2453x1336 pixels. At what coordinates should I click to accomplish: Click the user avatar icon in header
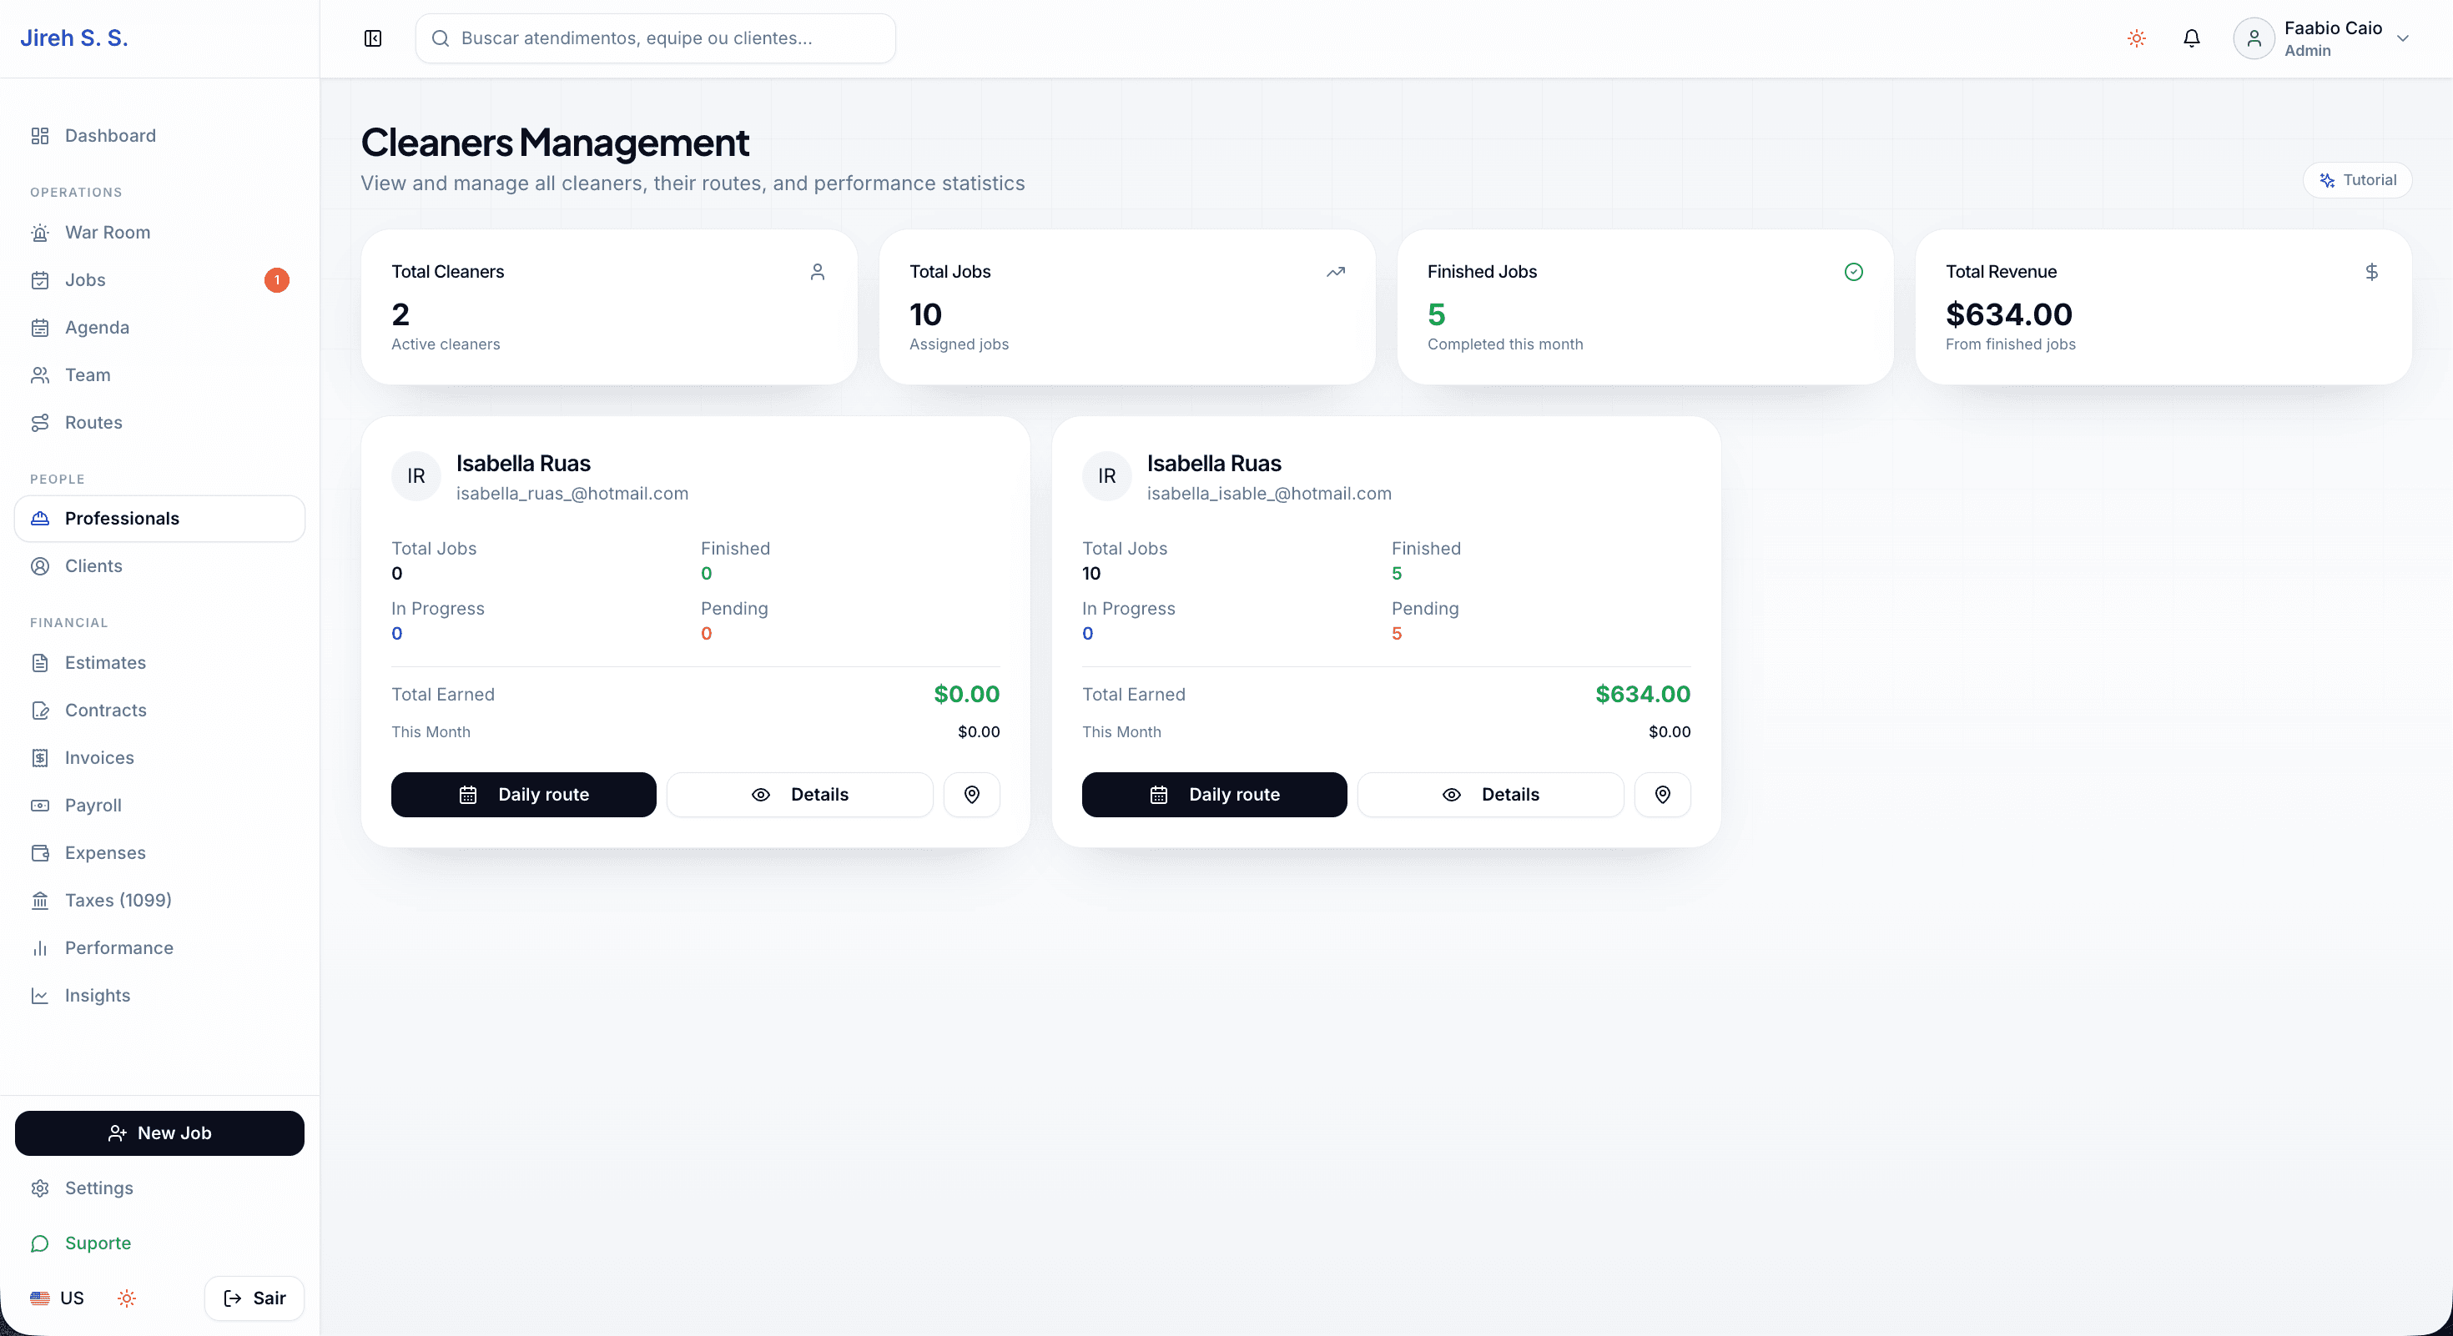click(2253, 38)
